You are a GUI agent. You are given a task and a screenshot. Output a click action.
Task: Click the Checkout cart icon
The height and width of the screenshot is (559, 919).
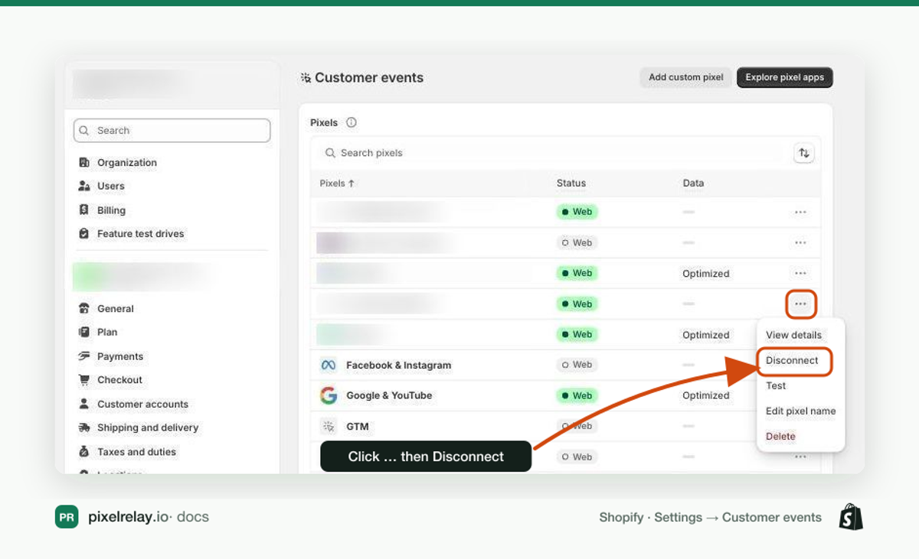point(84,380)
